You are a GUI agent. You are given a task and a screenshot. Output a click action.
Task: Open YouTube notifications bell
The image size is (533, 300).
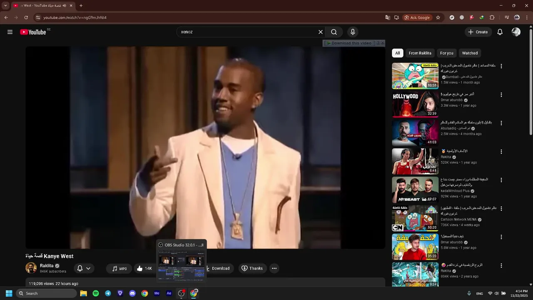click(x=500, y=32)
